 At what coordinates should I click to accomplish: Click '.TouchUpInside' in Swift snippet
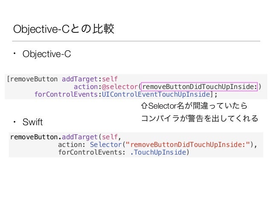click(158, 152)
